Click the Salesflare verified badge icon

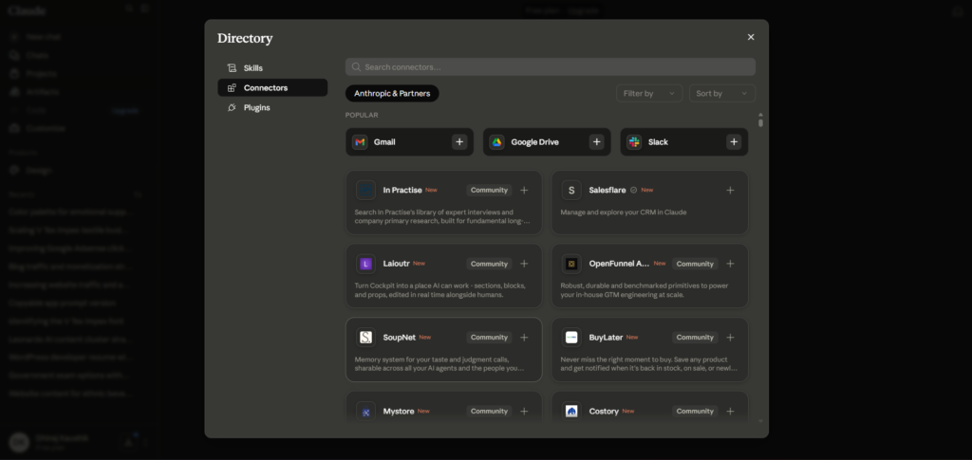[x=633, y=190]
